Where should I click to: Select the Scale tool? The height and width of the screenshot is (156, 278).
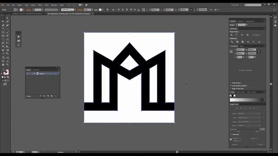pos(7,39)
